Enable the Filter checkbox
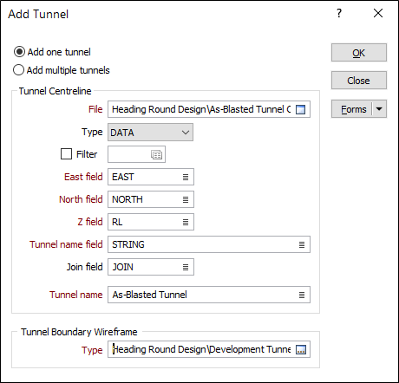Image resolution: width=399 pixels, height=383 pixels. (x=66, y=154)
